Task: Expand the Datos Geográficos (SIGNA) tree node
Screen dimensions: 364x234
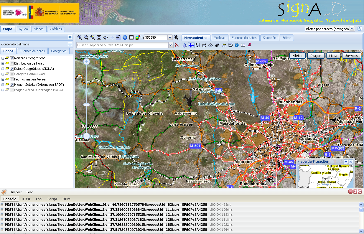Action: point(3,68)
